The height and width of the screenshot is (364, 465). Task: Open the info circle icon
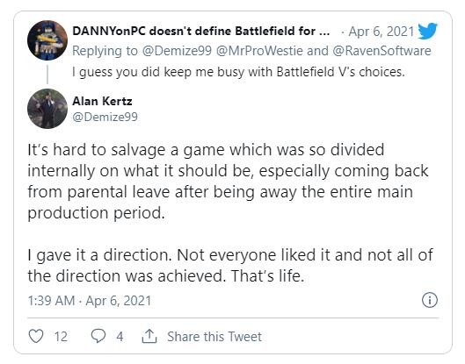(x=430, y=300)
